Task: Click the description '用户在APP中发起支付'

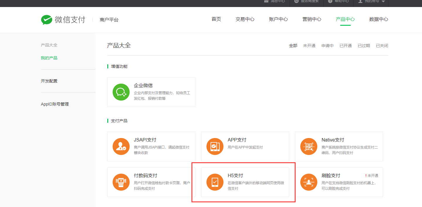Action: click(x=245, y=147)
